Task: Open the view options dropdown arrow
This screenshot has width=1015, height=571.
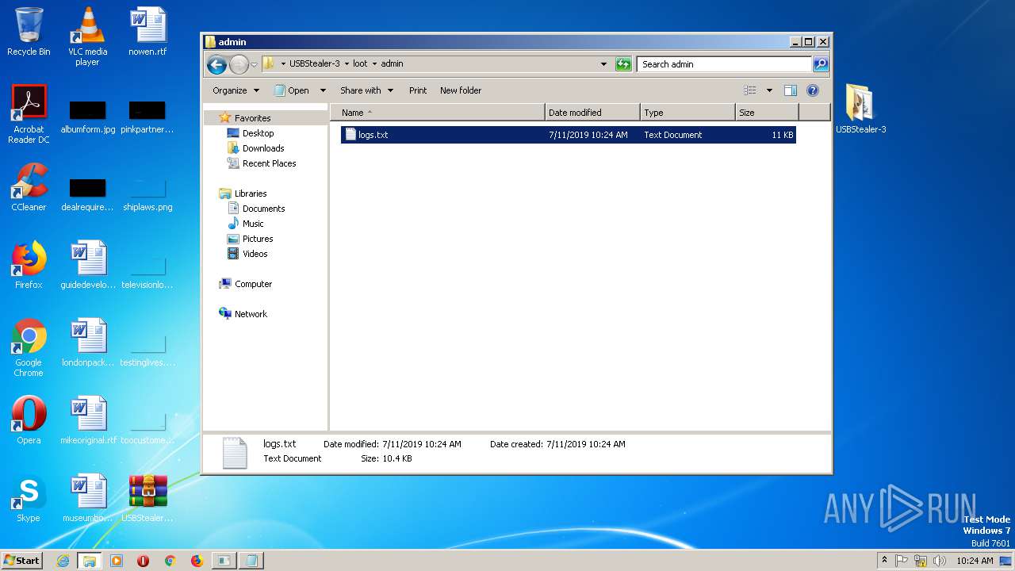Action: 769,90
